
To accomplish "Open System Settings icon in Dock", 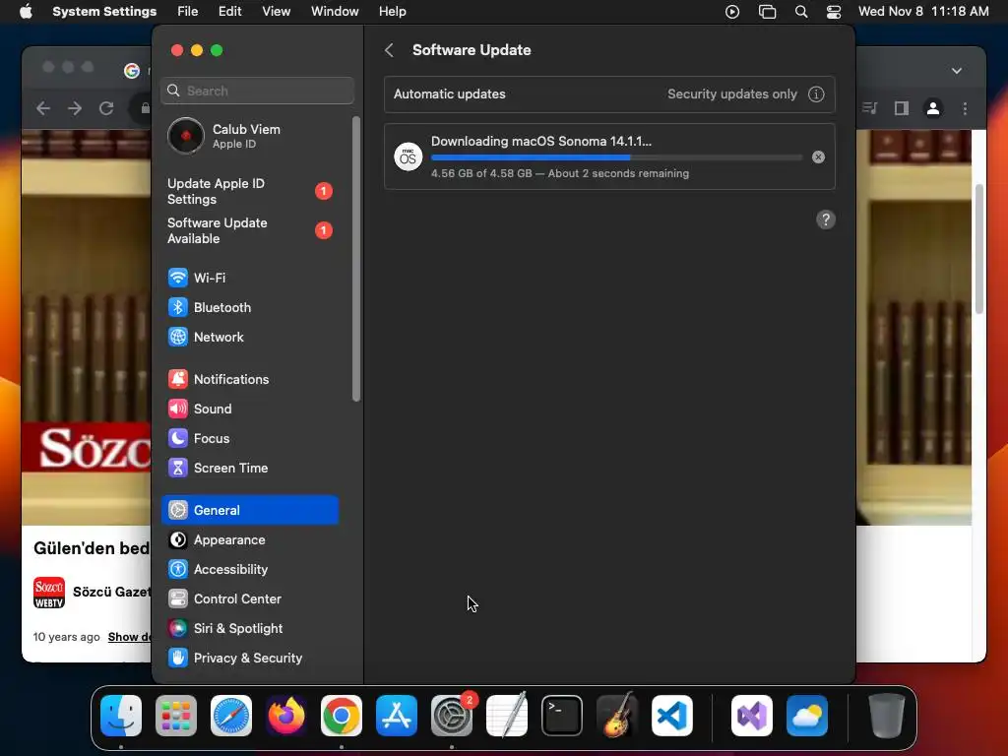I will tap(452, 716).
